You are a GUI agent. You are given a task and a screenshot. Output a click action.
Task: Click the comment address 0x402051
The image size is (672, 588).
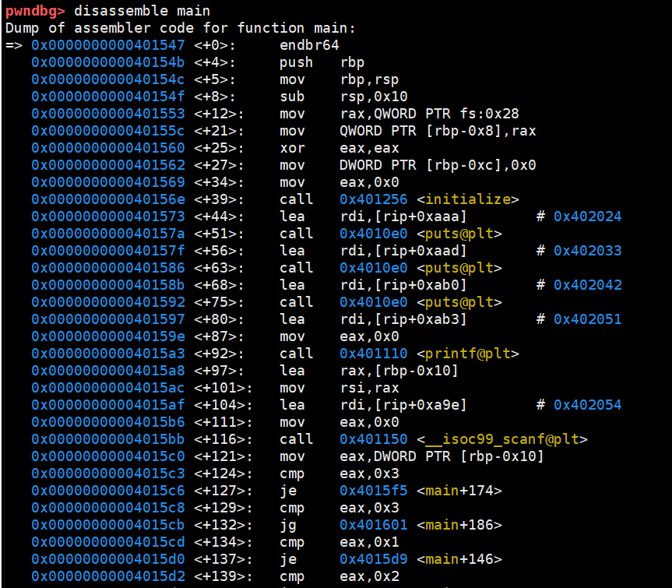[x=588, y=319]
